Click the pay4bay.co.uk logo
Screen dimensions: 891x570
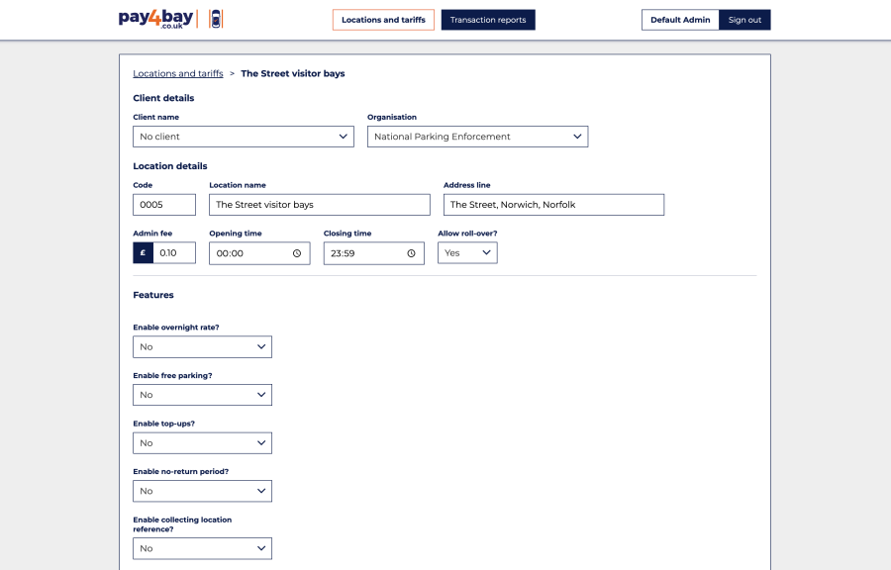155,20
